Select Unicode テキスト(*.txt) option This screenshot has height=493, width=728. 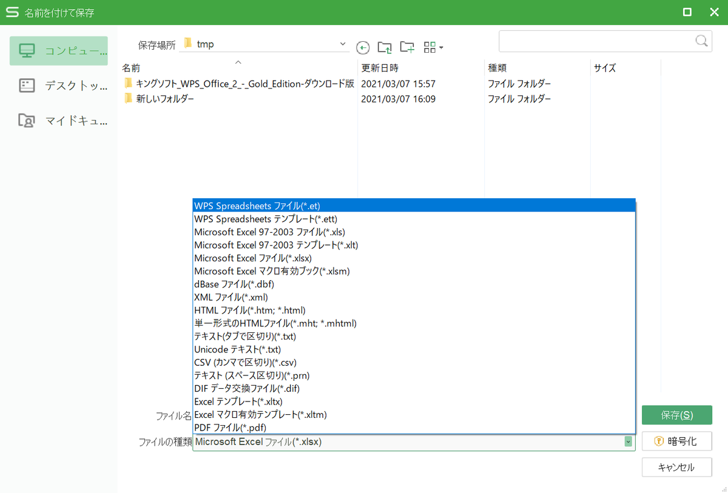click(414, 349)
